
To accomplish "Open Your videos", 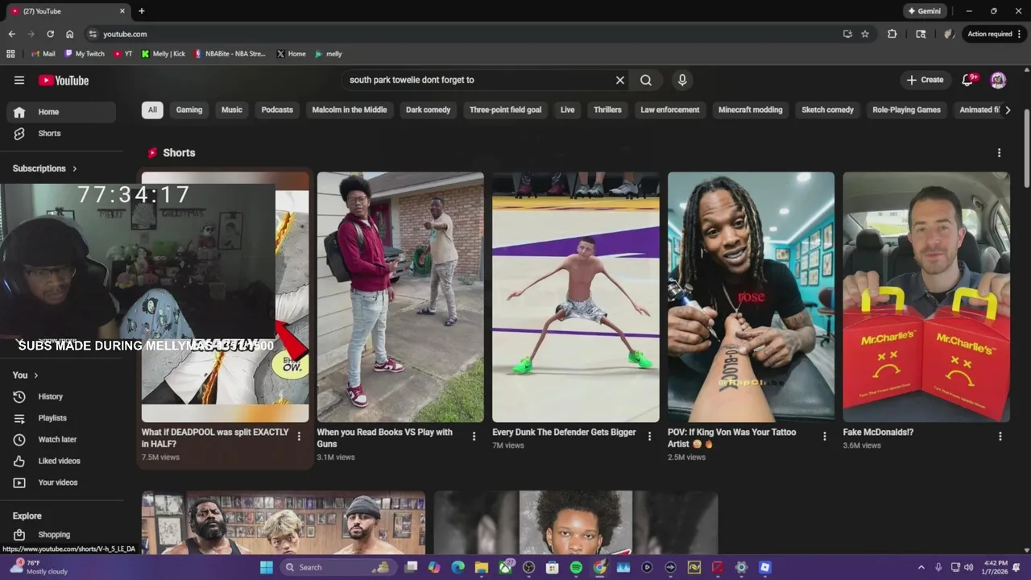I will 61,483.
